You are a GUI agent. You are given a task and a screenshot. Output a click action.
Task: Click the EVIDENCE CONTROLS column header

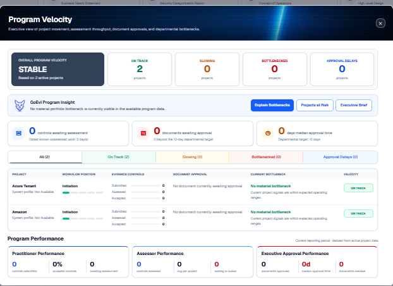[128, 174]
